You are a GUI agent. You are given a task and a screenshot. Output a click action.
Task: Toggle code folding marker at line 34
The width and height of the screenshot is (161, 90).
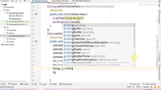pos(41,26)
